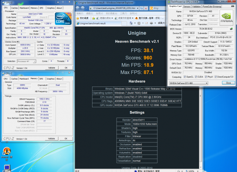This screenshot has height=172, width=237.
Task: Click Validate button in bottom CPU-Z window
Action: tap(51, 139)
